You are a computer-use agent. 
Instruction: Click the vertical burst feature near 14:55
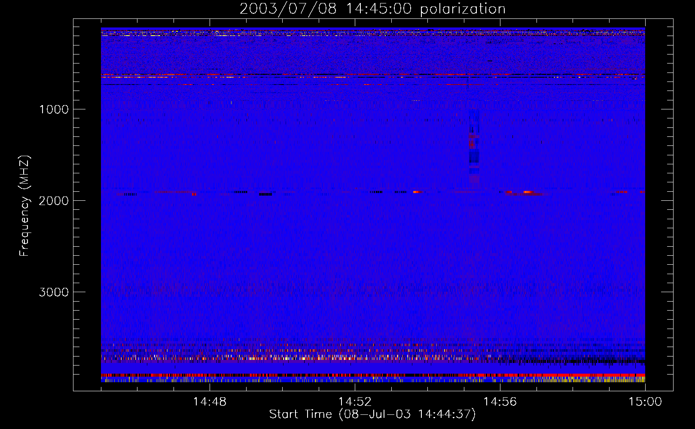pos(474,148)
